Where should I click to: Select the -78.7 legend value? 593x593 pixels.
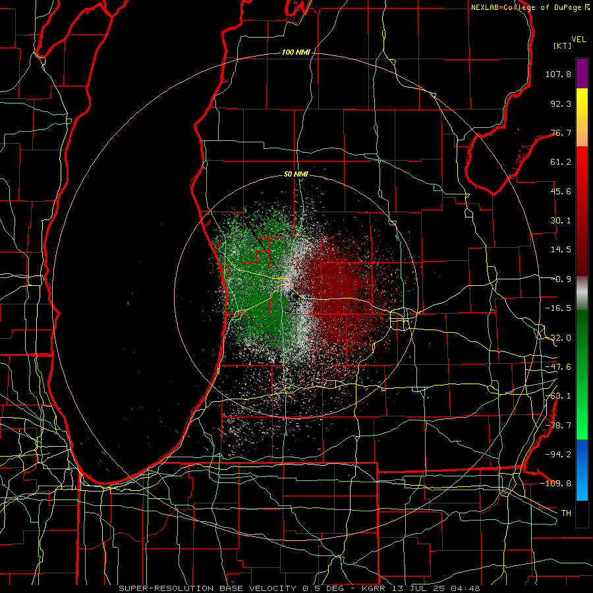tap(558, 426)
